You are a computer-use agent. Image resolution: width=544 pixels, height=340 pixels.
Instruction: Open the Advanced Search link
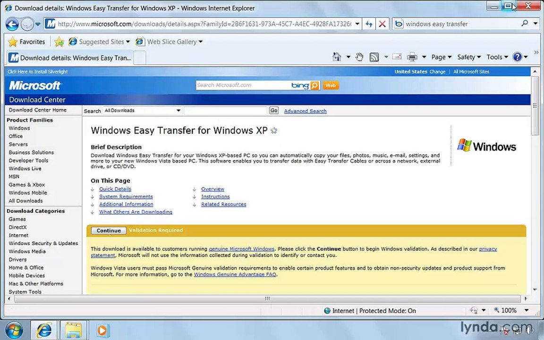point(306,111)
